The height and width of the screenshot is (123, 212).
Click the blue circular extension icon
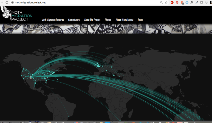[x=187, y=2]
